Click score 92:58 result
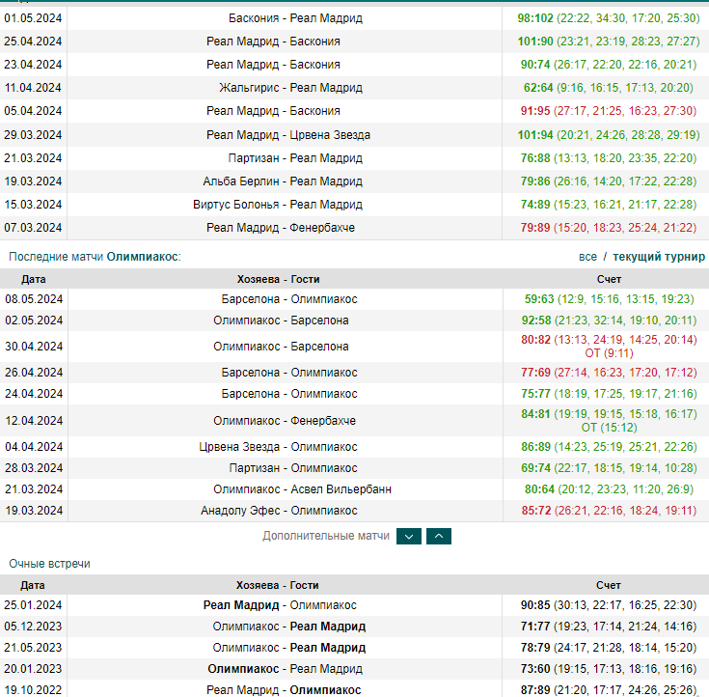Image resolution: width=709 pixels, height=697 pixels. 536,320
